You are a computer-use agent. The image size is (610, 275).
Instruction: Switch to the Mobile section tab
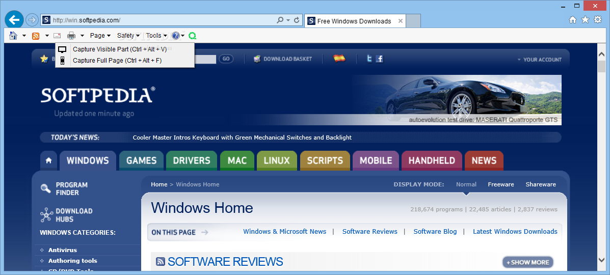[x=376, y=160]
